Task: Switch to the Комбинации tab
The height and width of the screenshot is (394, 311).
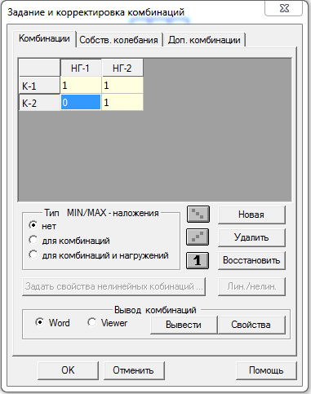Action: [44, 38]
